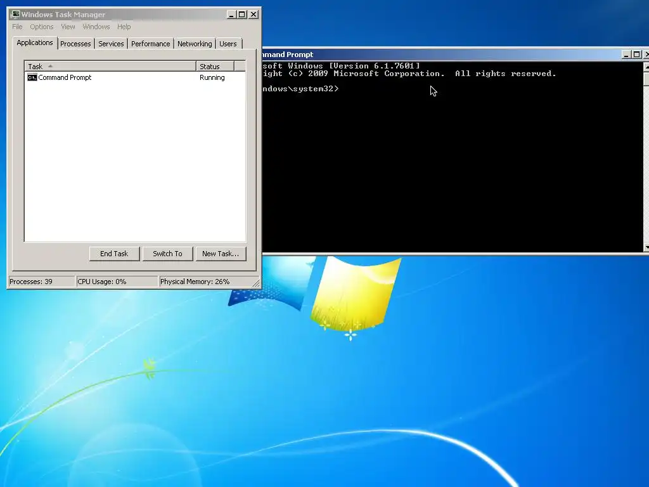Screen dimensions: 649x487
Task: Sort by the Status column header
Action: coord(215,66)
